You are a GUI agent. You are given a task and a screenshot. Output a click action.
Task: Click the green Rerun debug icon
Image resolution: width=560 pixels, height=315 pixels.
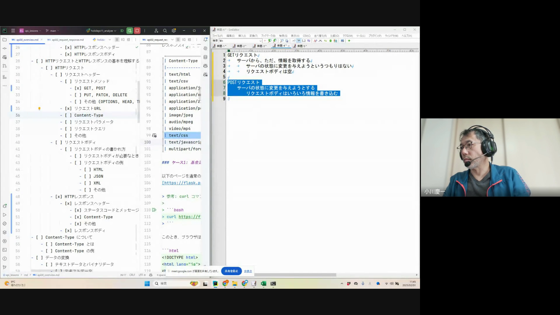[130, 31]
